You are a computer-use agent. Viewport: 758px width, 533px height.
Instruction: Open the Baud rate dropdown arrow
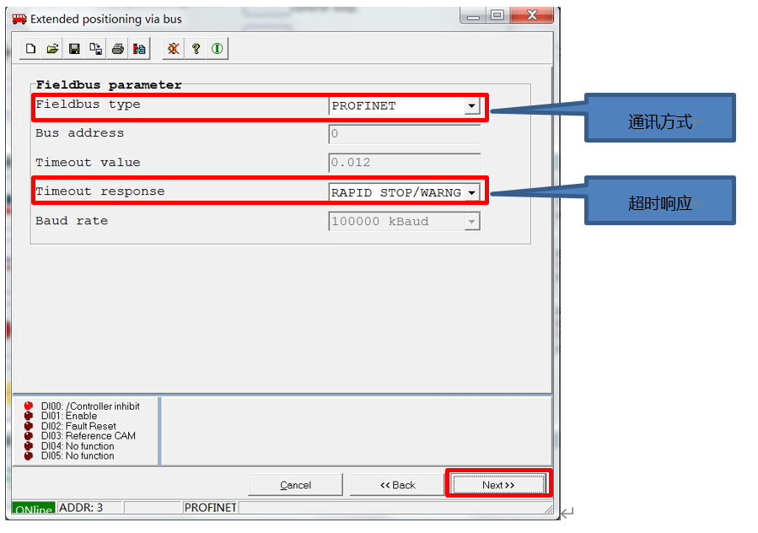(472, 222)
